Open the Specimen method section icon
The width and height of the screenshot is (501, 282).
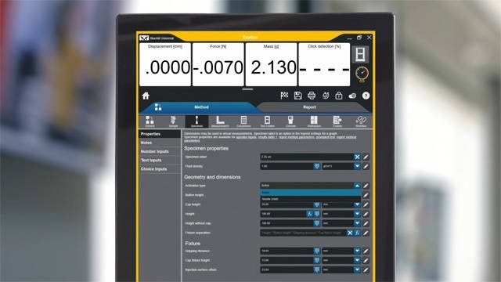(196, 121)
